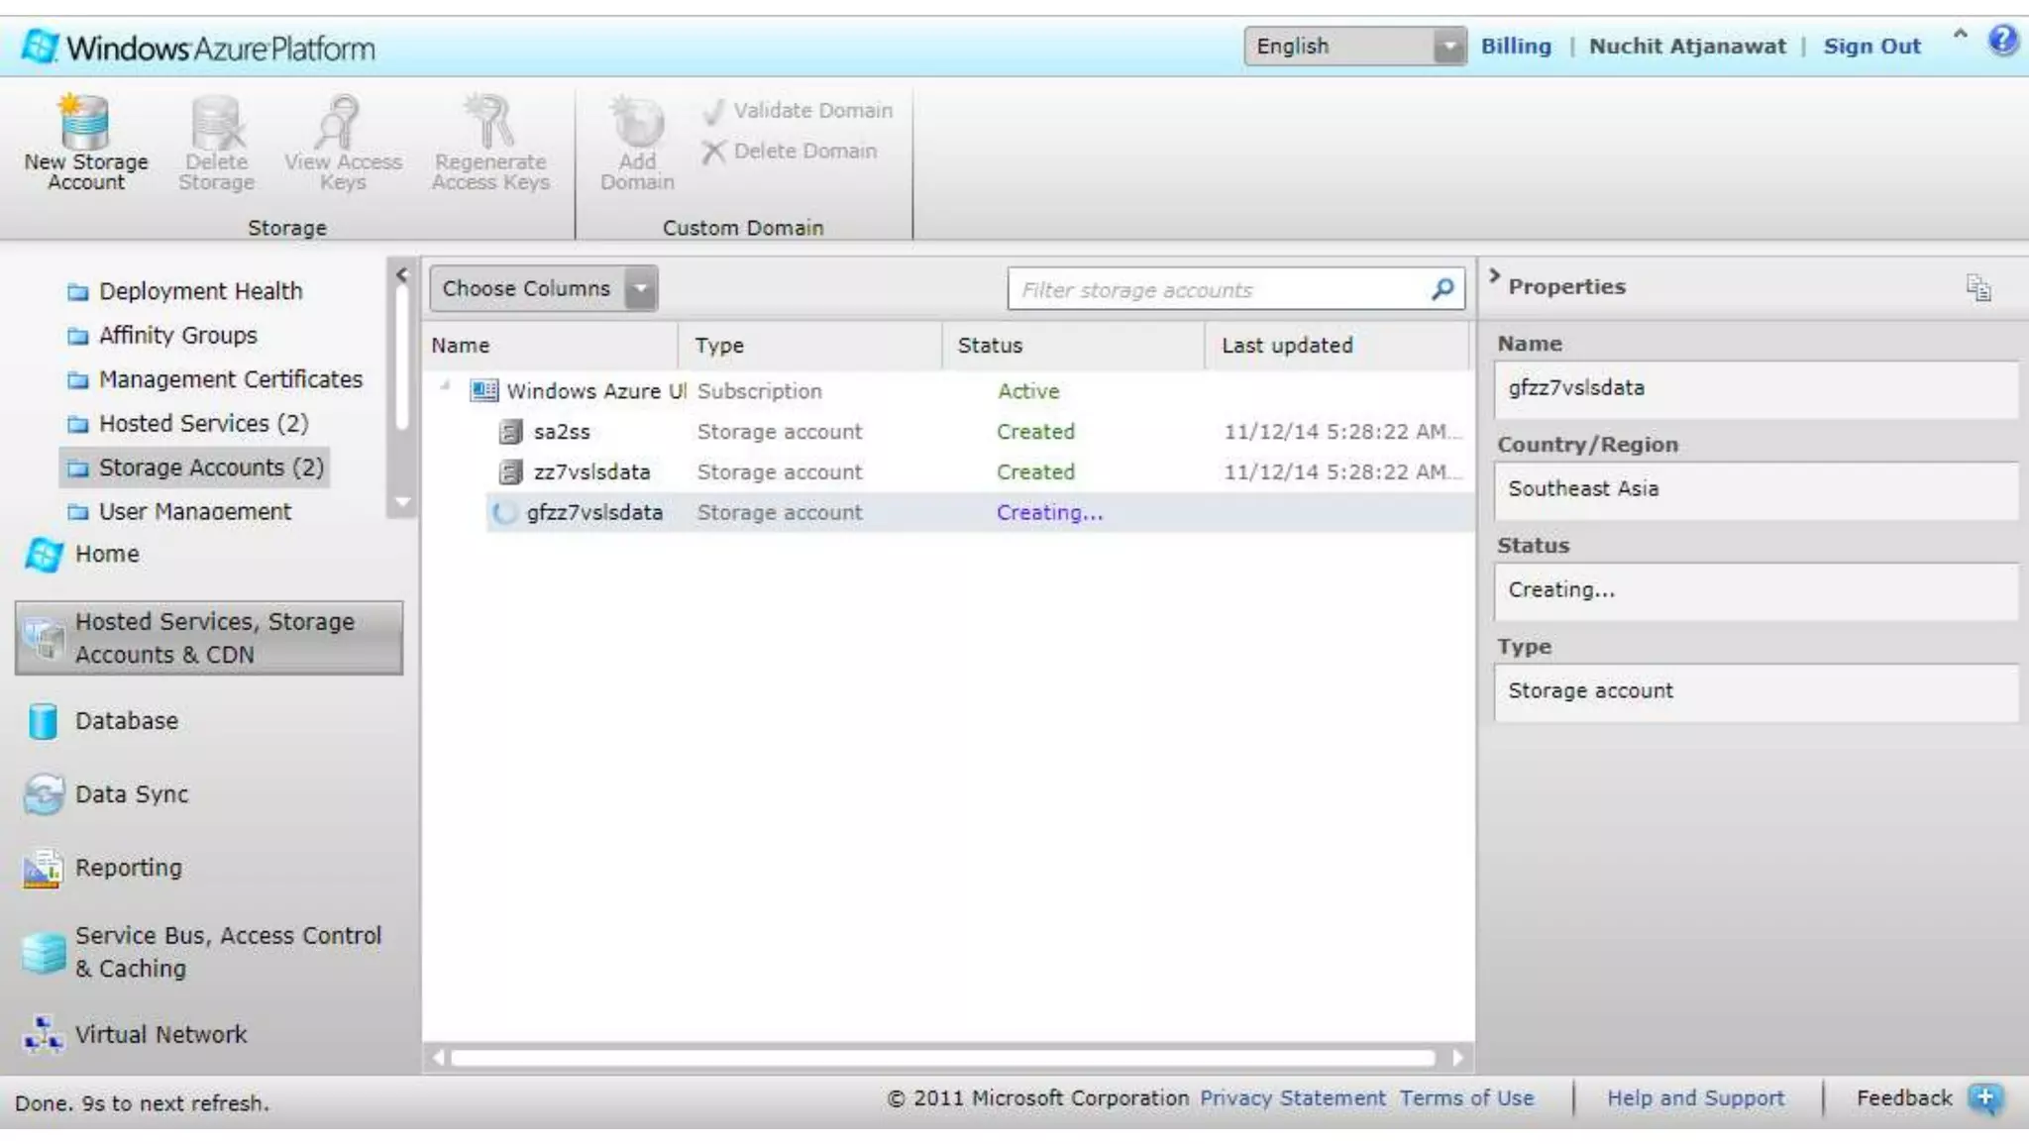Select Hosted Services (2) in navigation
Image resolution: width=2029 pixels, height=1144 pixels.
coord(203,424)
